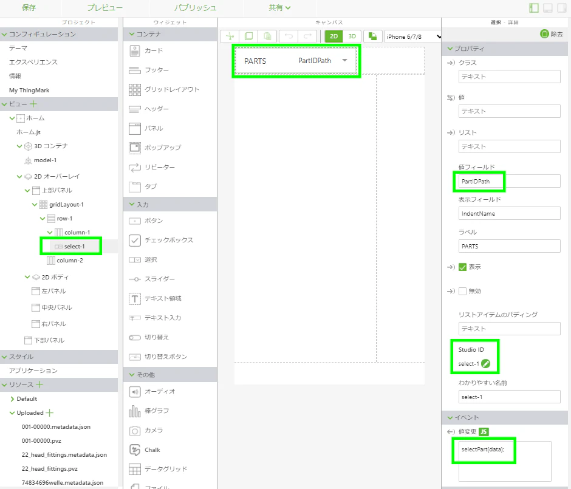Viewport: 571px width, 489px height.
Task: Switch the canvas to 3D mode
Action: click(352, 36)
